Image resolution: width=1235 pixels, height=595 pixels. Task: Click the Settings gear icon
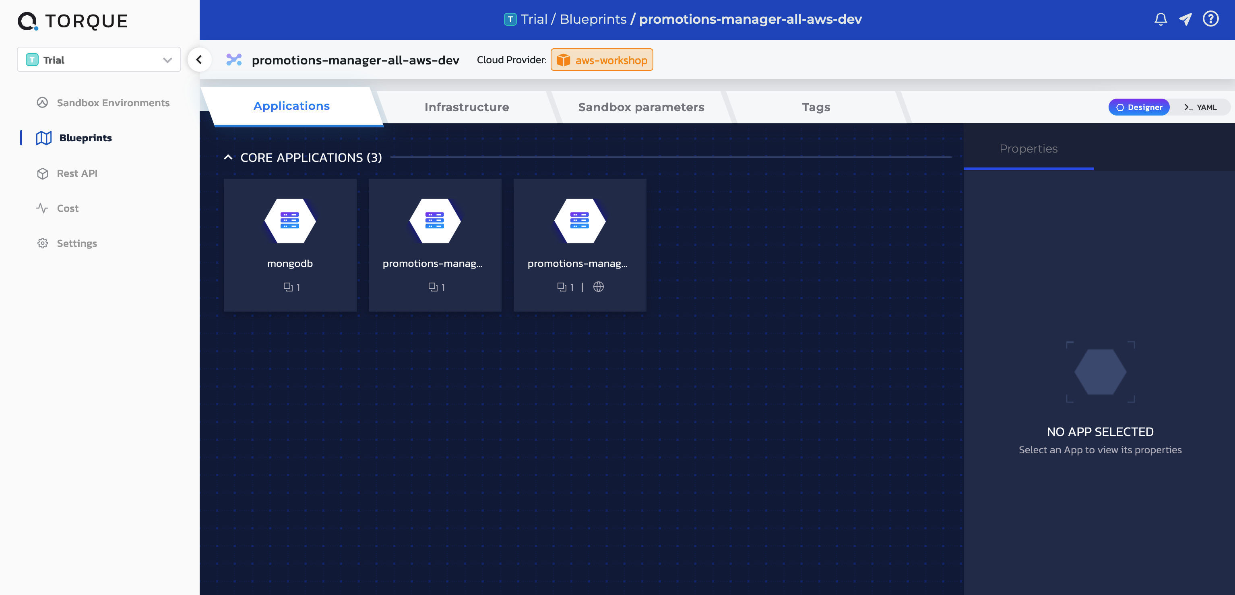(x=43, y=243)
